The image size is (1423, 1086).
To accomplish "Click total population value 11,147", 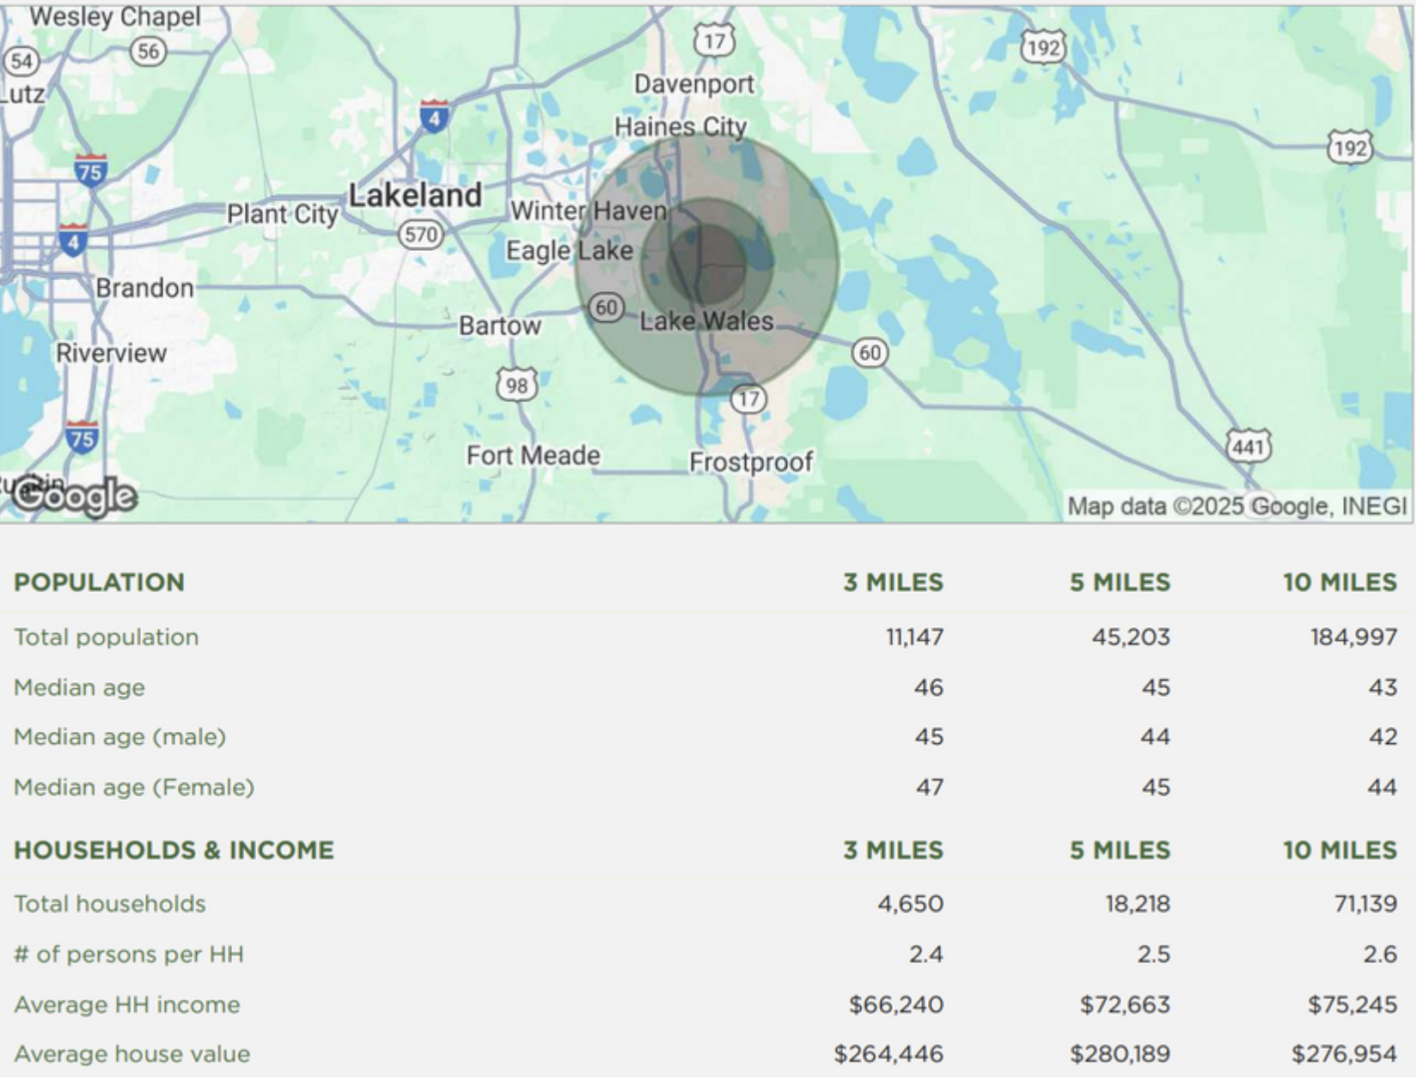I will click(914, 638).
